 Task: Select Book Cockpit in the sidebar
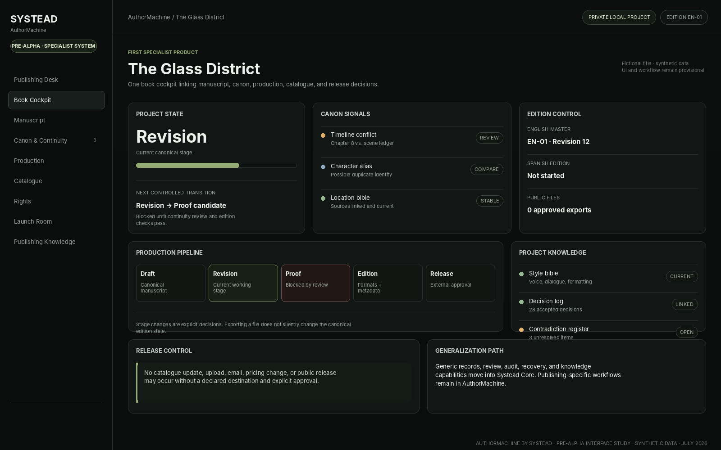point(56,100)
